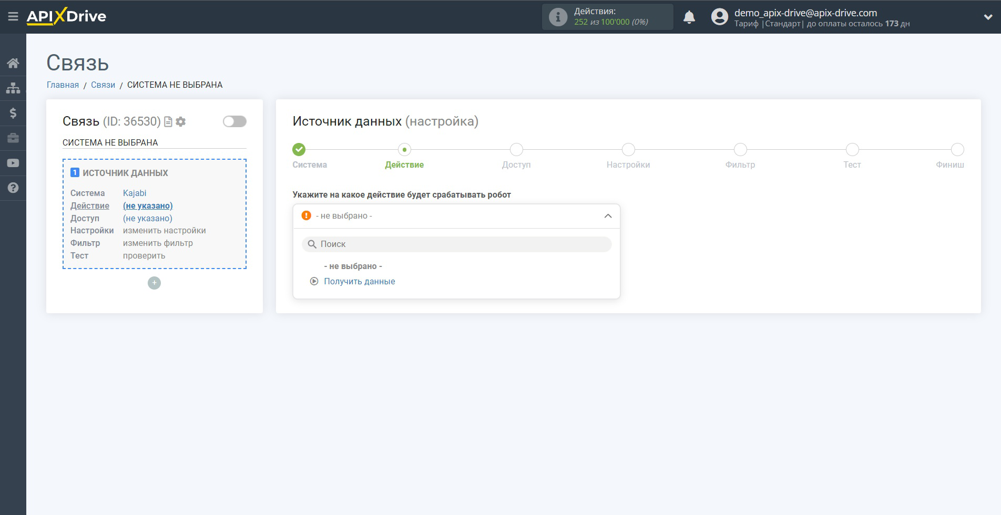The width and height of the screenshot is (1001, 515).
Task: Add a new block with plus icon
Action: (x=154, y=283)
